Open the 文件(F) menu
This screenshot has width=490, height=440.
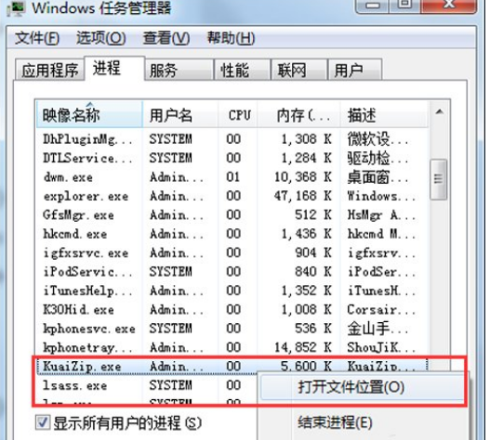[x=37, y=38]
